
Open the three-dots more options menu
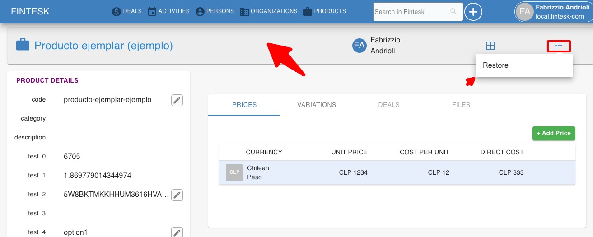559,46
